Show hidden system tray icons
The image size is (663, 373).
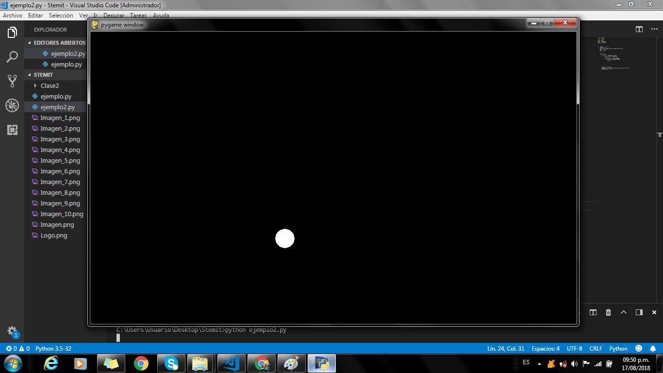tap(539, 364)
